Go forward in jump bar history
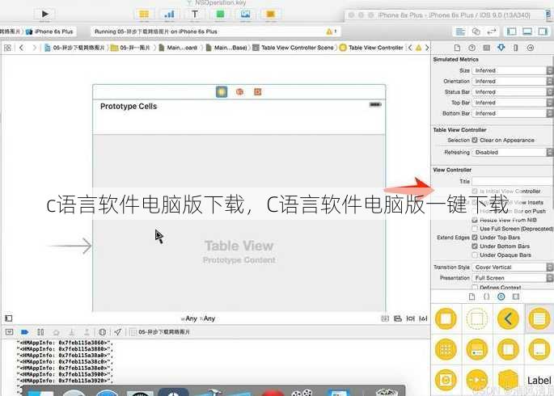554x396 pixels. [34, 48]
